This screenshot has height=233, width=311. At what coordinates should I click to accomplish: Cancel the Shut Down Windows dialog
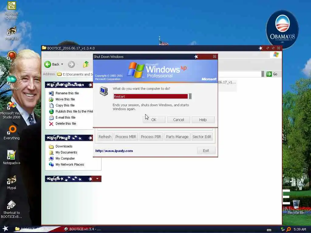click(x=179, y=120)
